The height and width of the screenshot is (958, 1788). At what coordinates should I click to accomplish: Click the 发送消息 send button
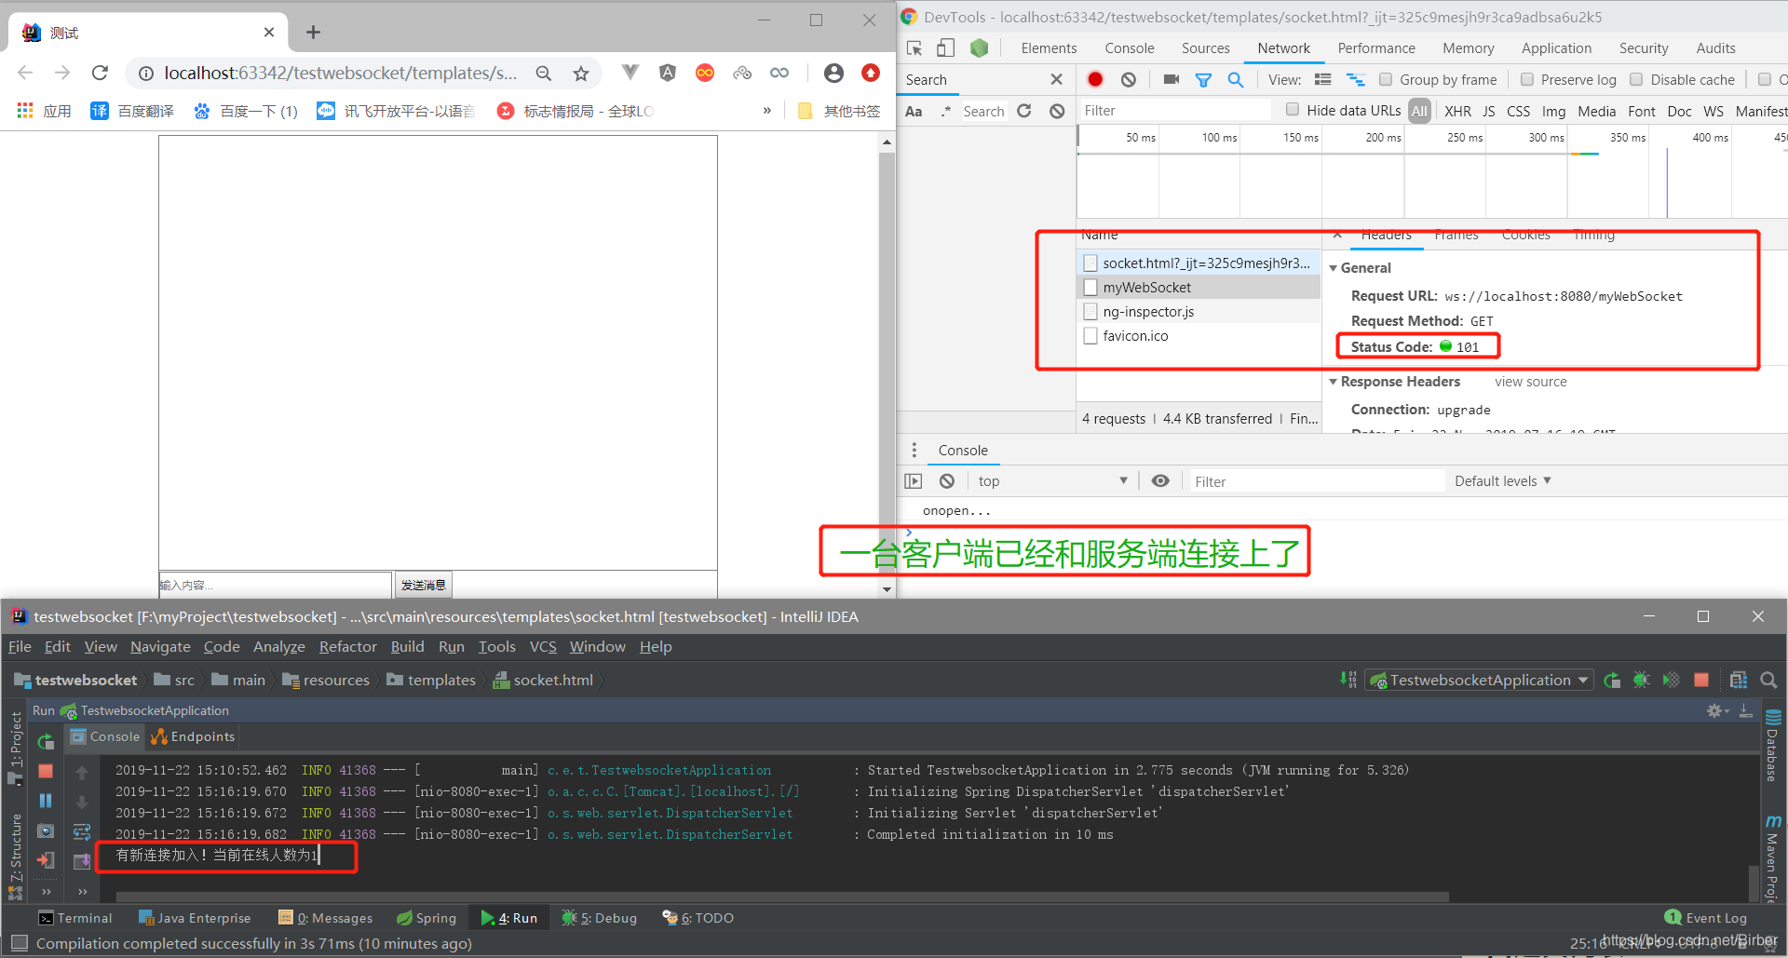[424, 585]
